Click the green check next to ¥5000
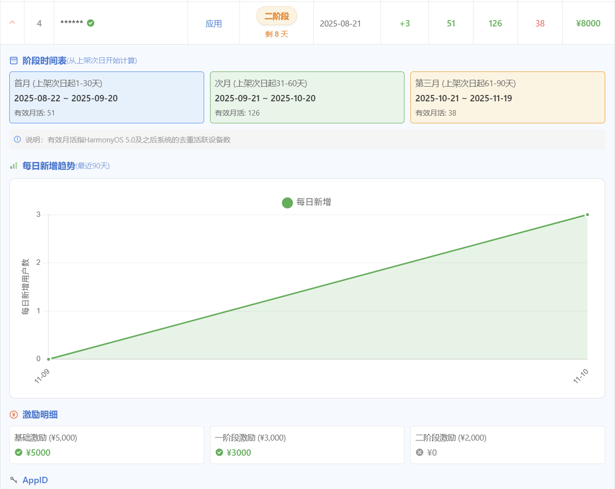Screen dimensions: 615x489 click(19, 452)
